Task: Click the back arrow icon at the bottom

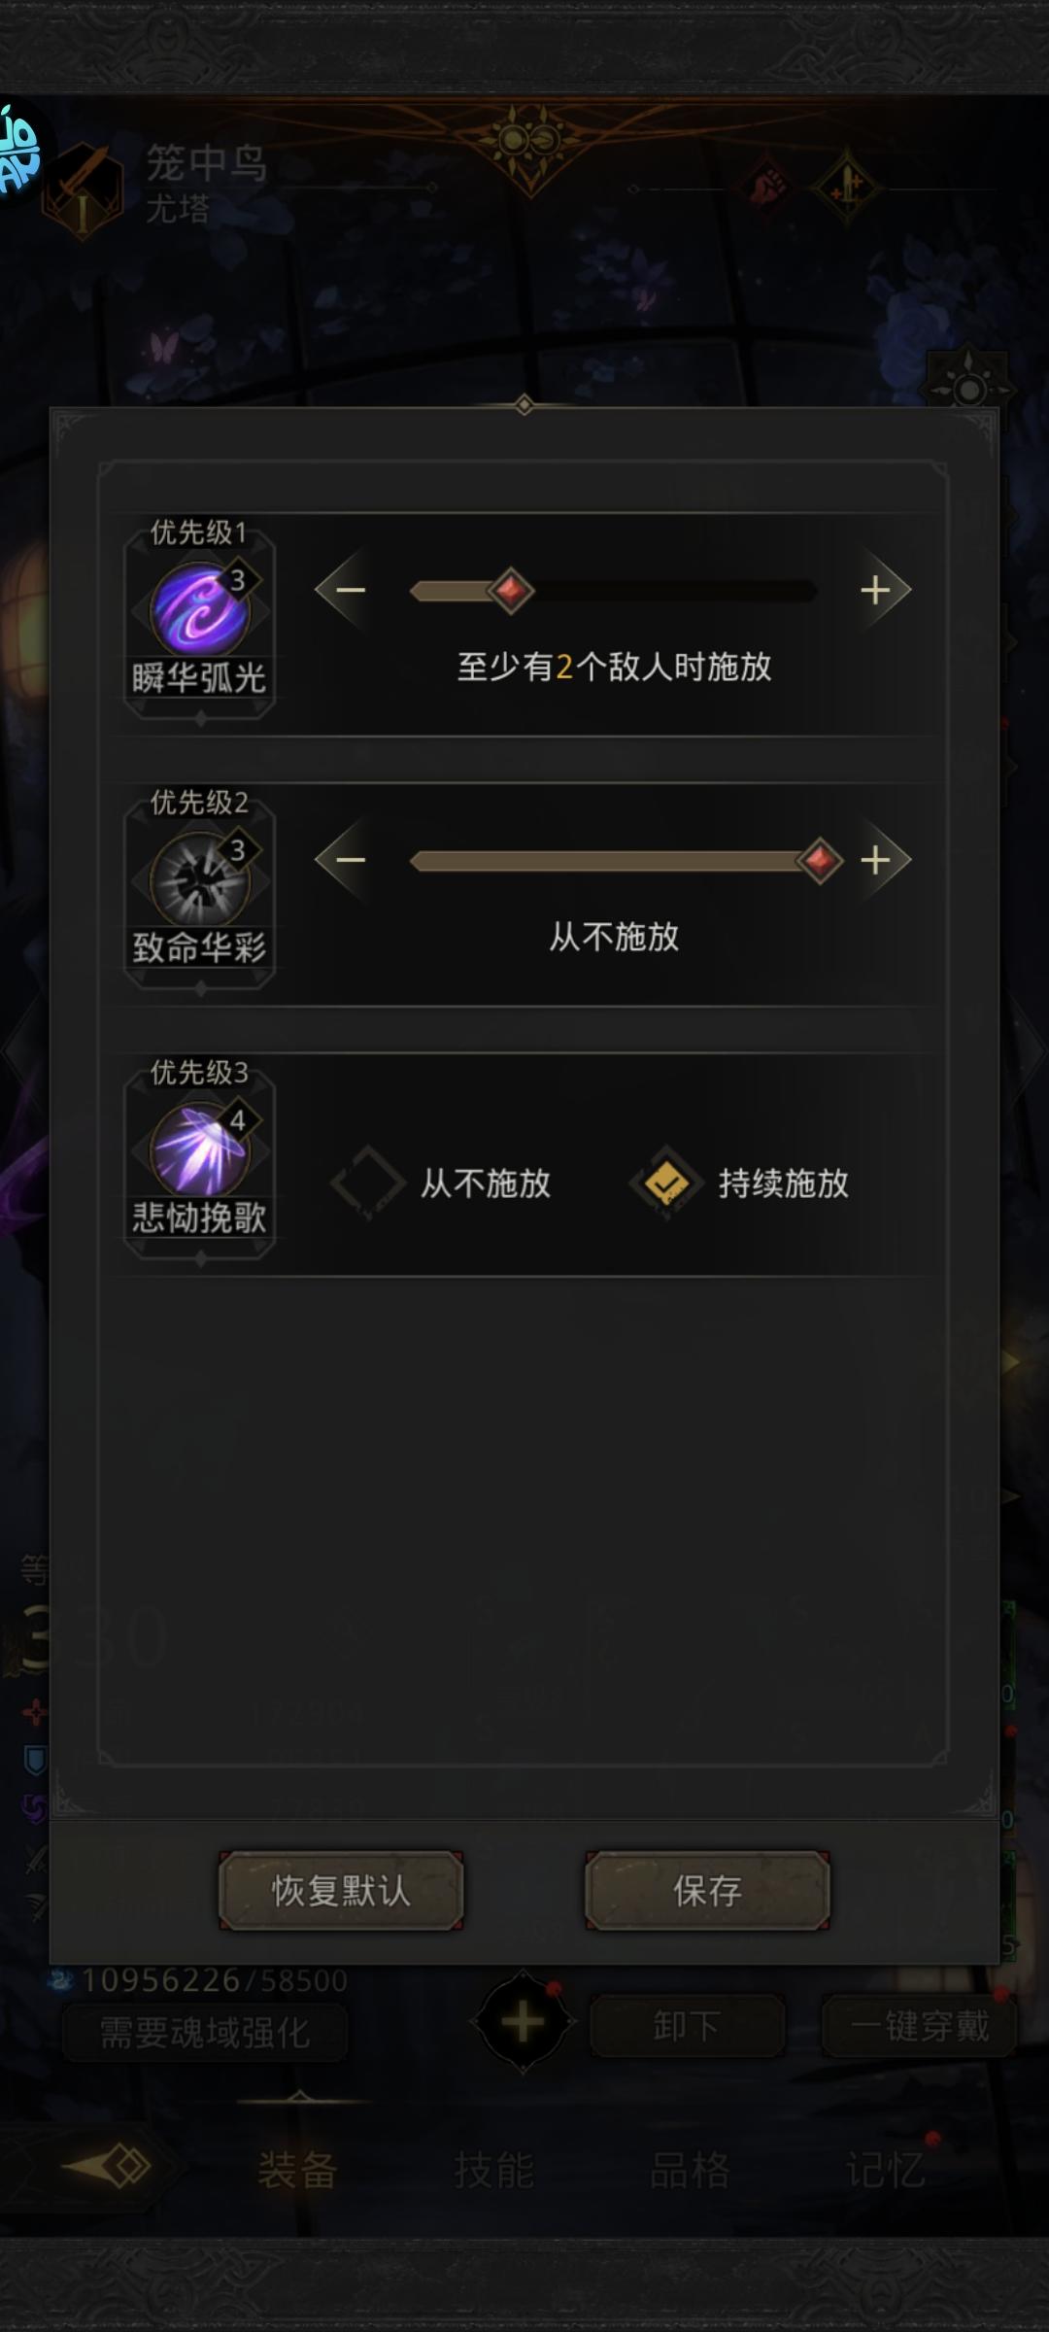Action: [x=107, y=2166]
